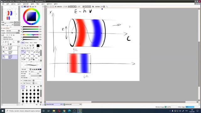
Task: Open Chrome from the taskbar
Action: 64,111
